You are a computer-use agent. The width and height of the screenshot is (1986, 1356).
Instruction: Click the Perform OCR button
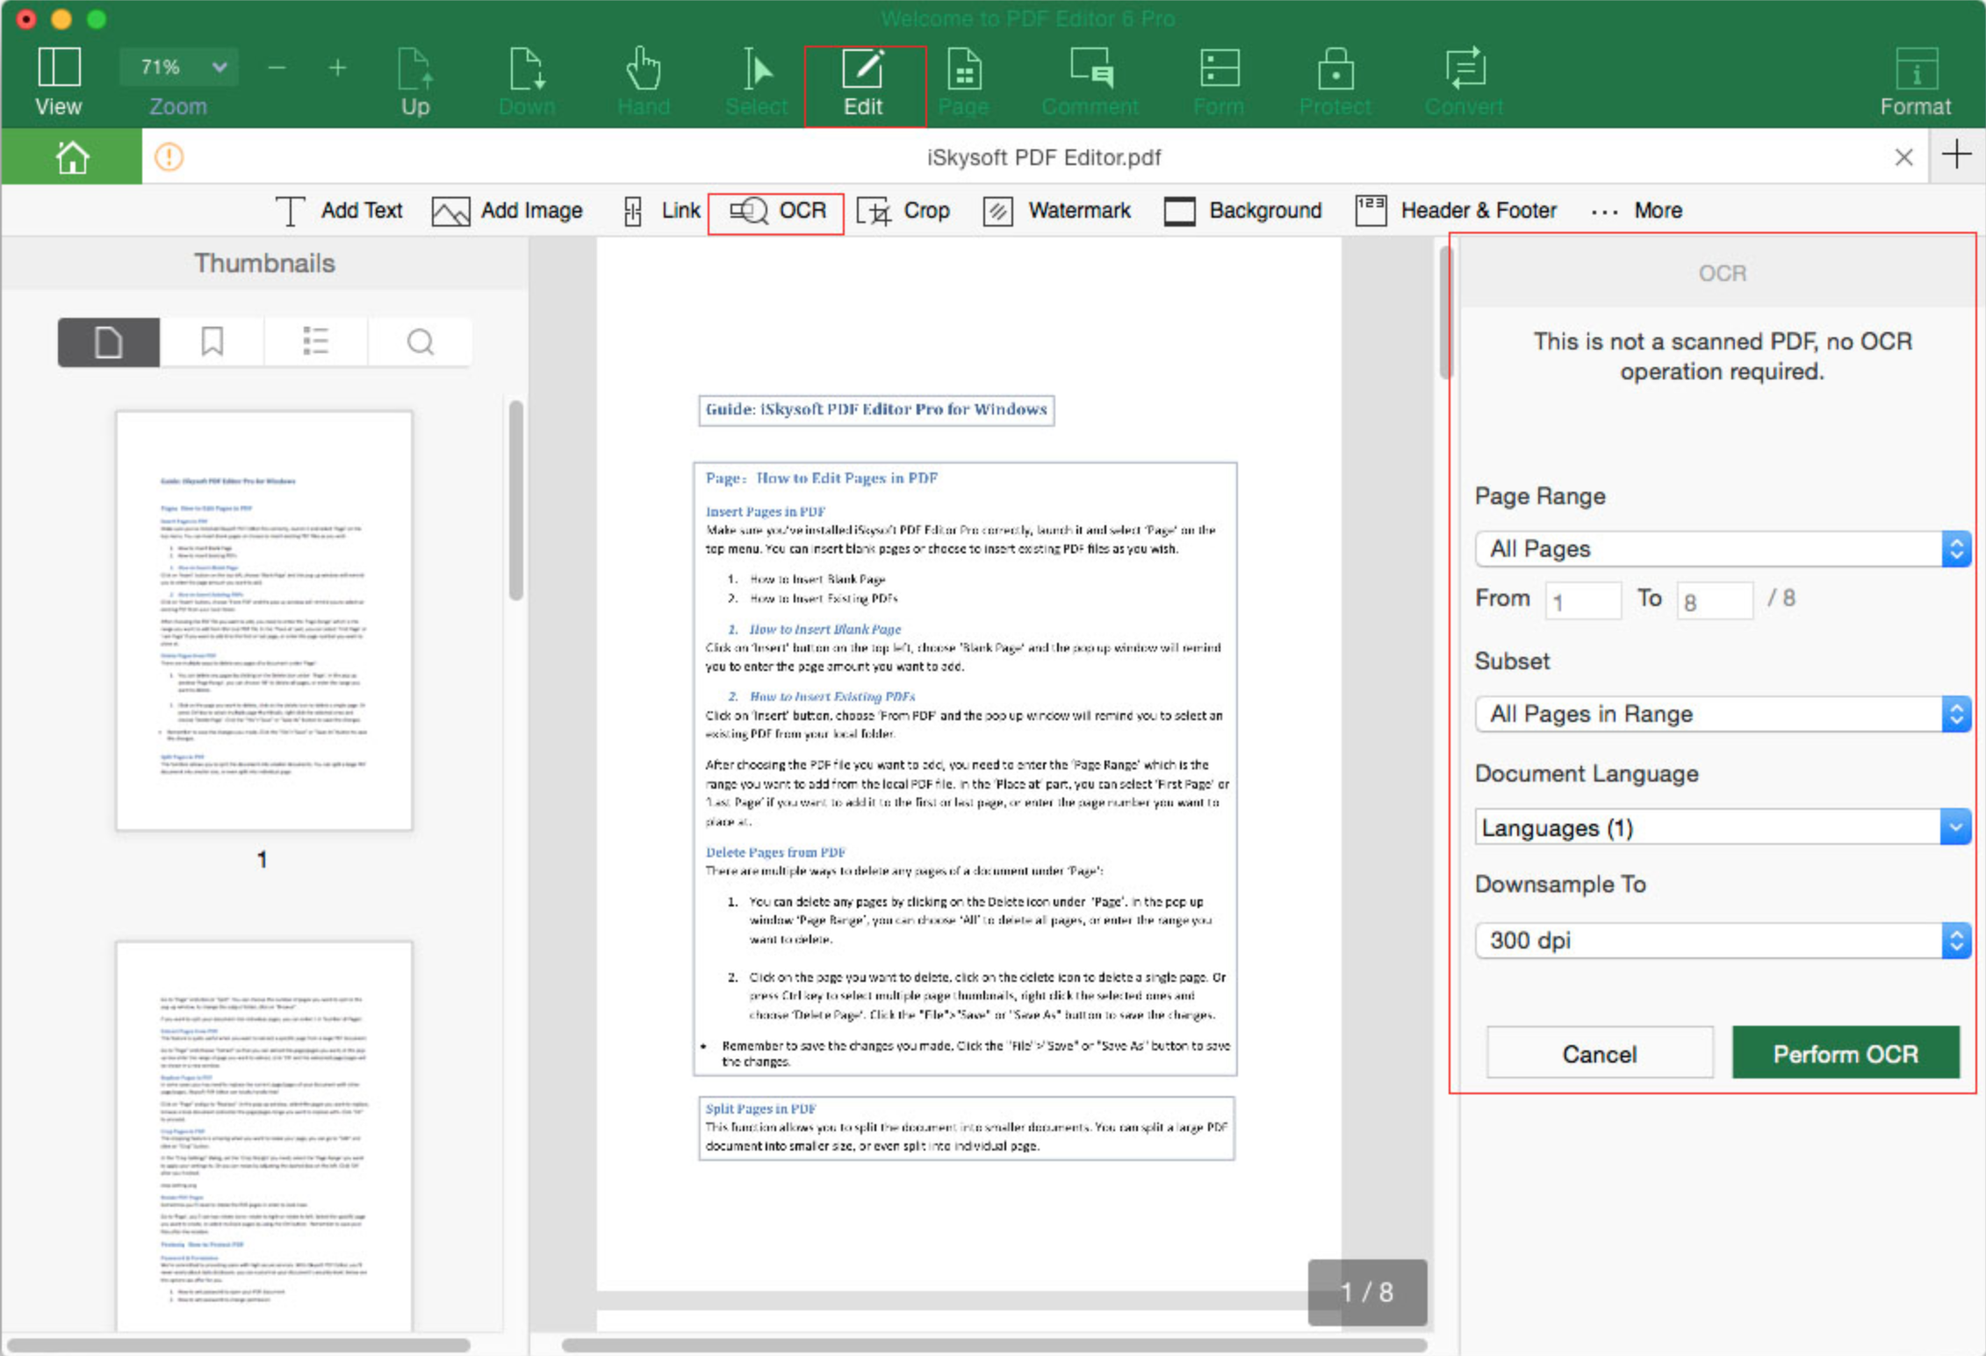click(x=1846, y=1053)
